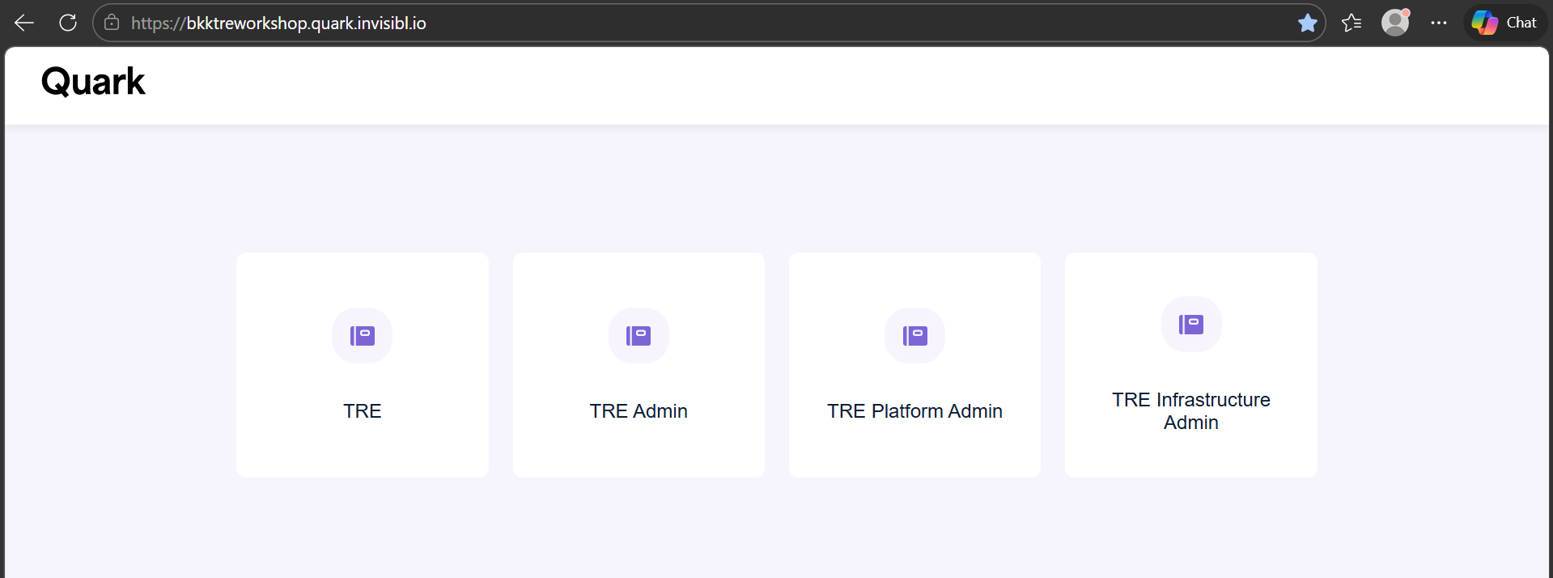View site information lock icon
Screen dimensions: 1553x578
112,23
